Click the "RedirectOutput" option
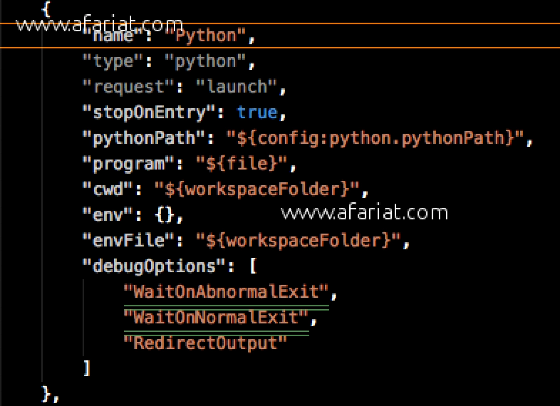This screenshot has height=406, width=560. 205,343
